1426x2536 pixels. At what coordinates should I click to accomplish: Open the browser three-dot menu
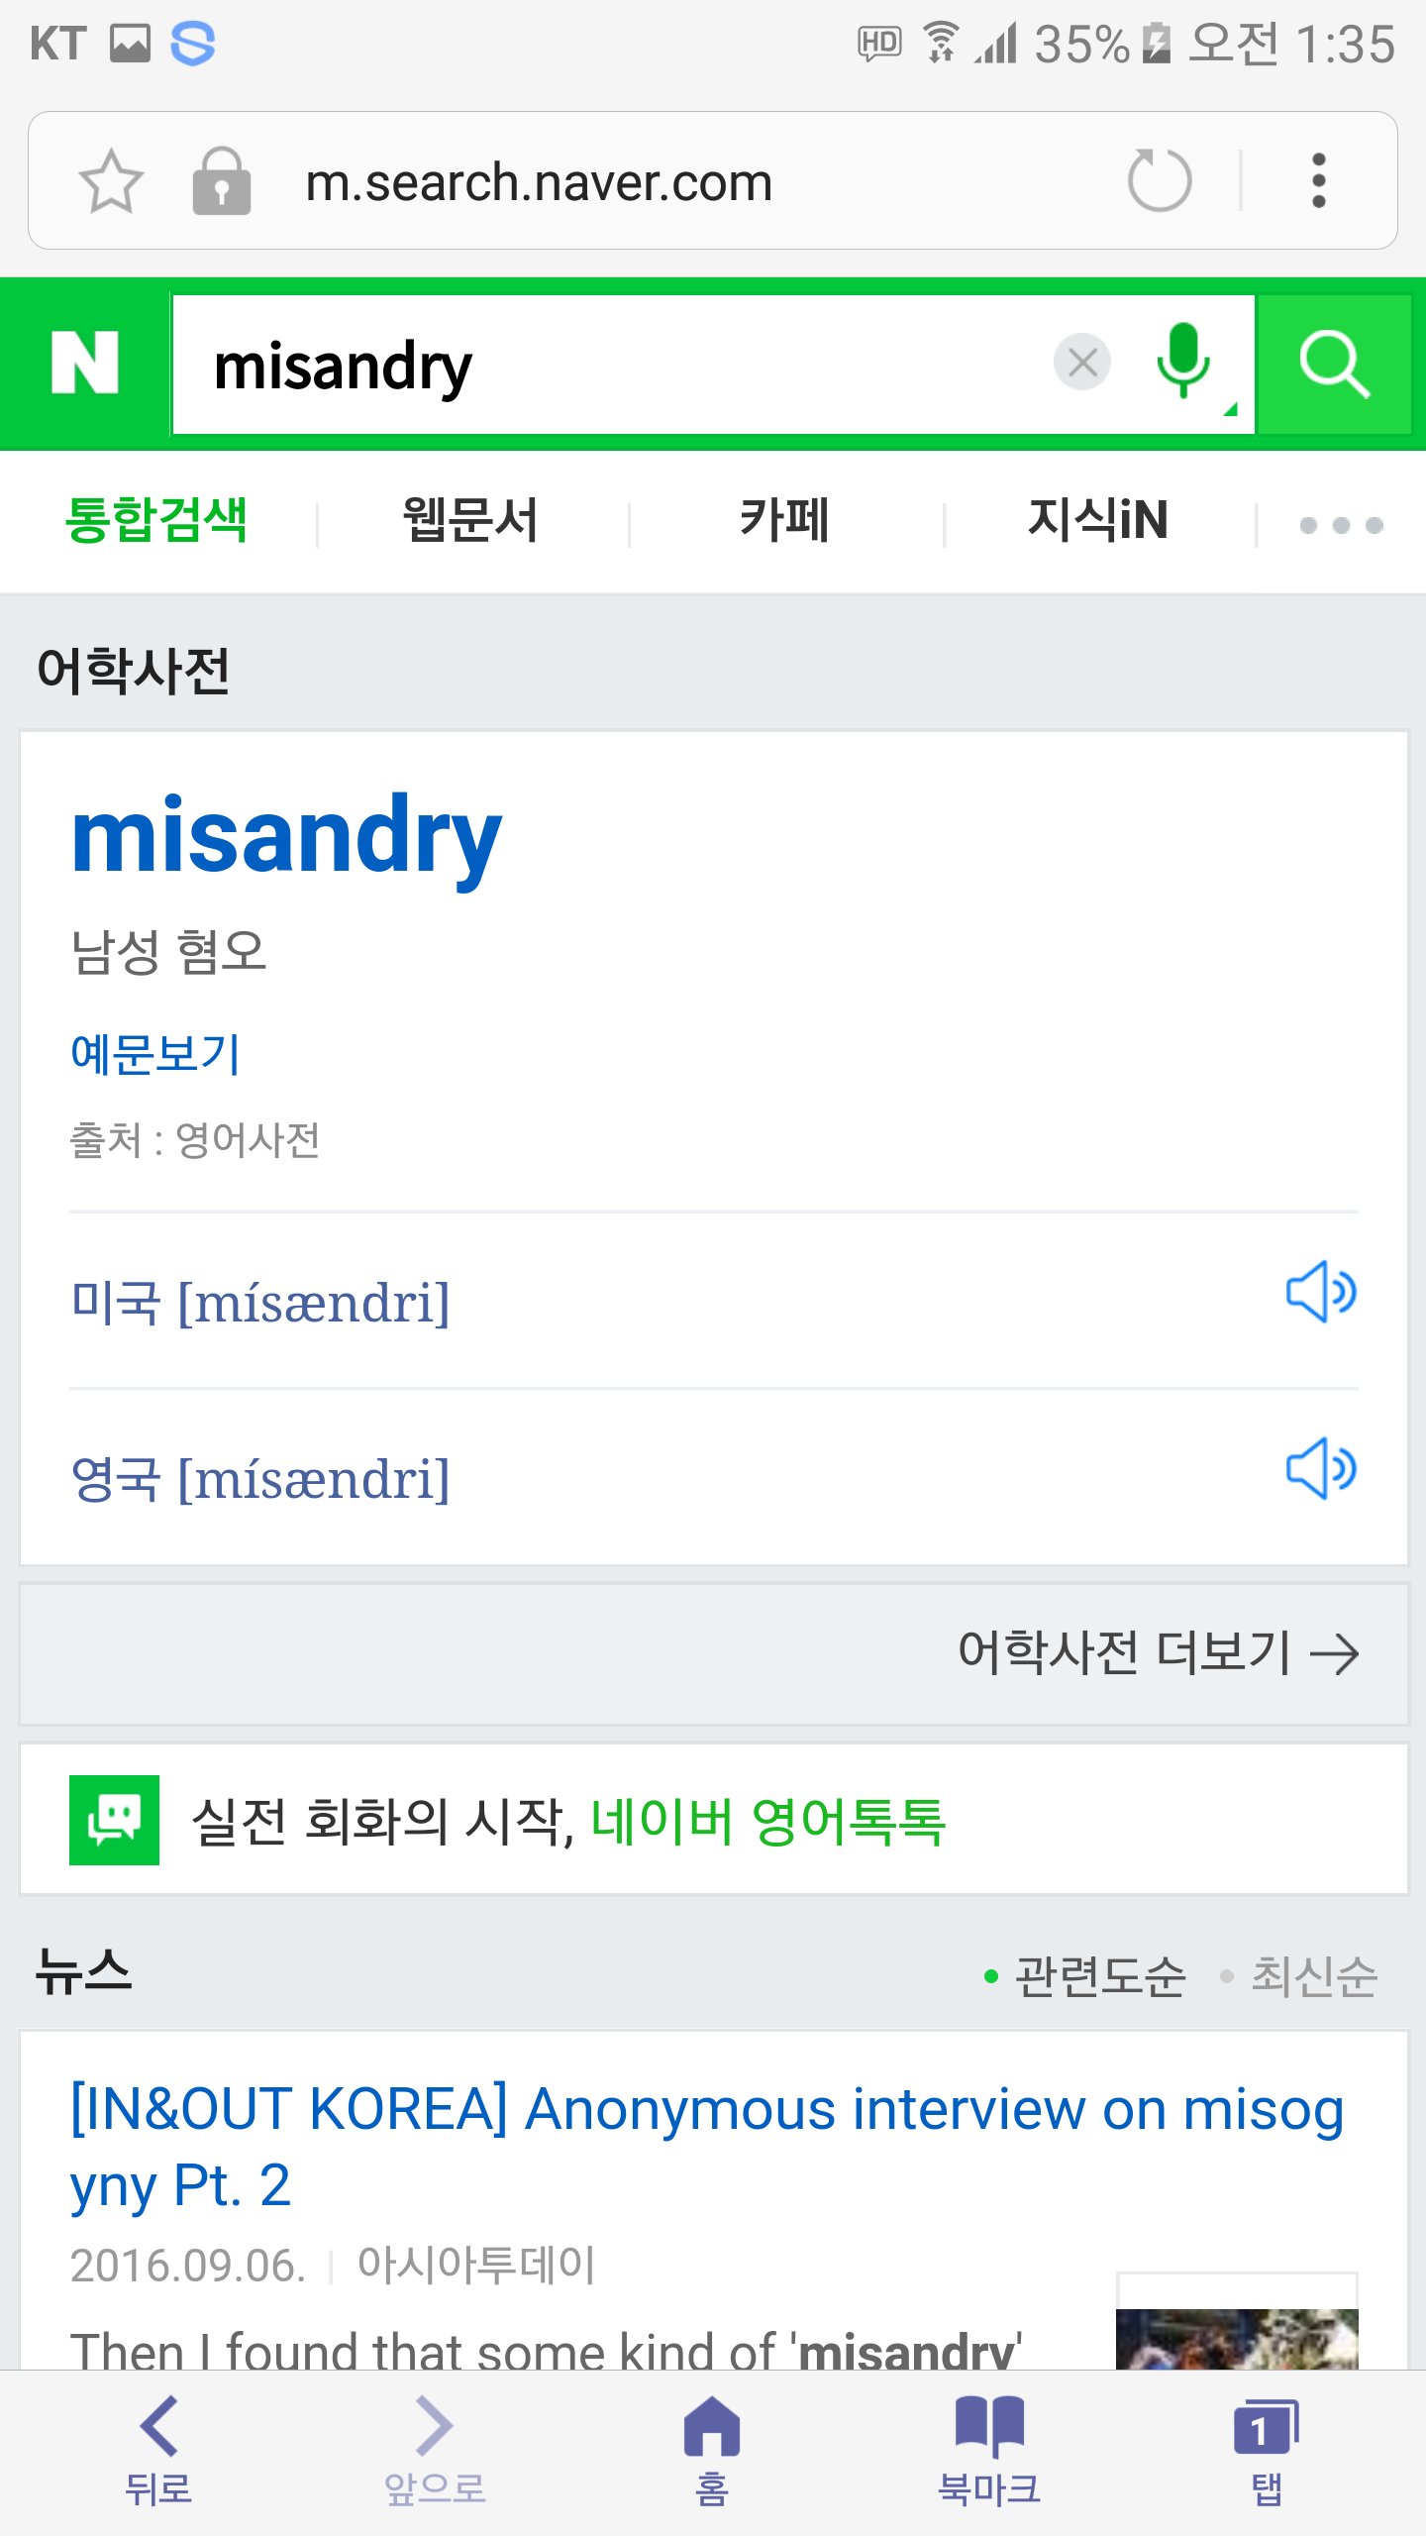(1318, 181)
